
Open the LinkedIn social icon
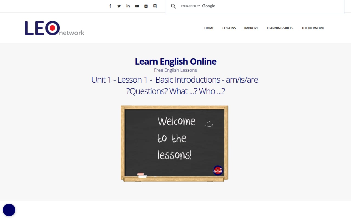point(128,6)
